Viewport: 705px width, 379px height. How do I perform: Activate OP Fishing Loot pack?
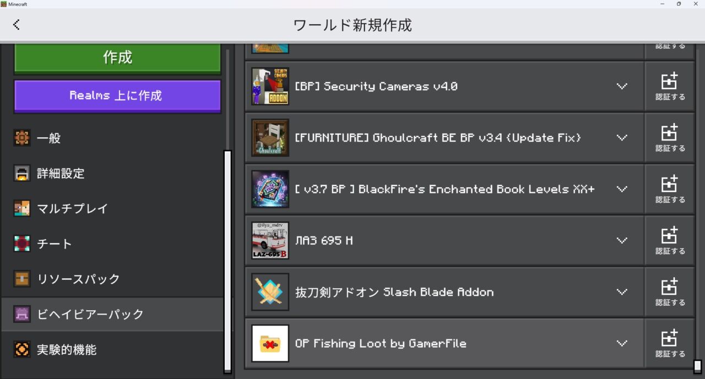[x=670, y=343]
